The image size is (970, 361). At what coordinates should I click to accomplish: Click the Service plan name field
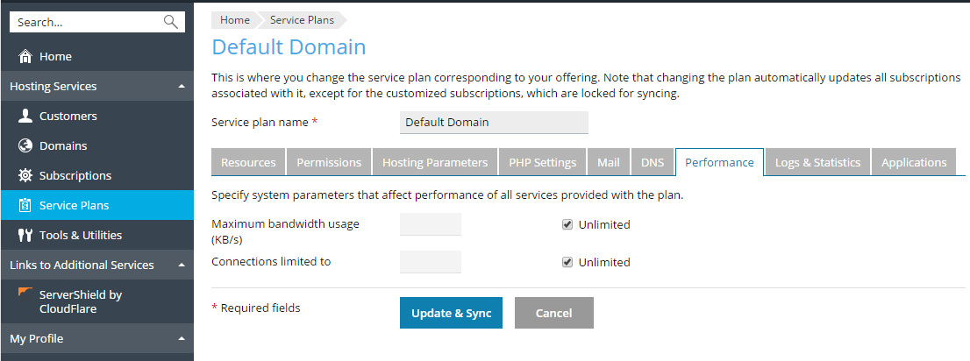point(493,123)
